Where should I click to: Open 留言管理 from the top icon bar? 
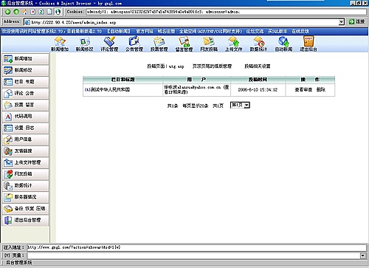[184, 44]
